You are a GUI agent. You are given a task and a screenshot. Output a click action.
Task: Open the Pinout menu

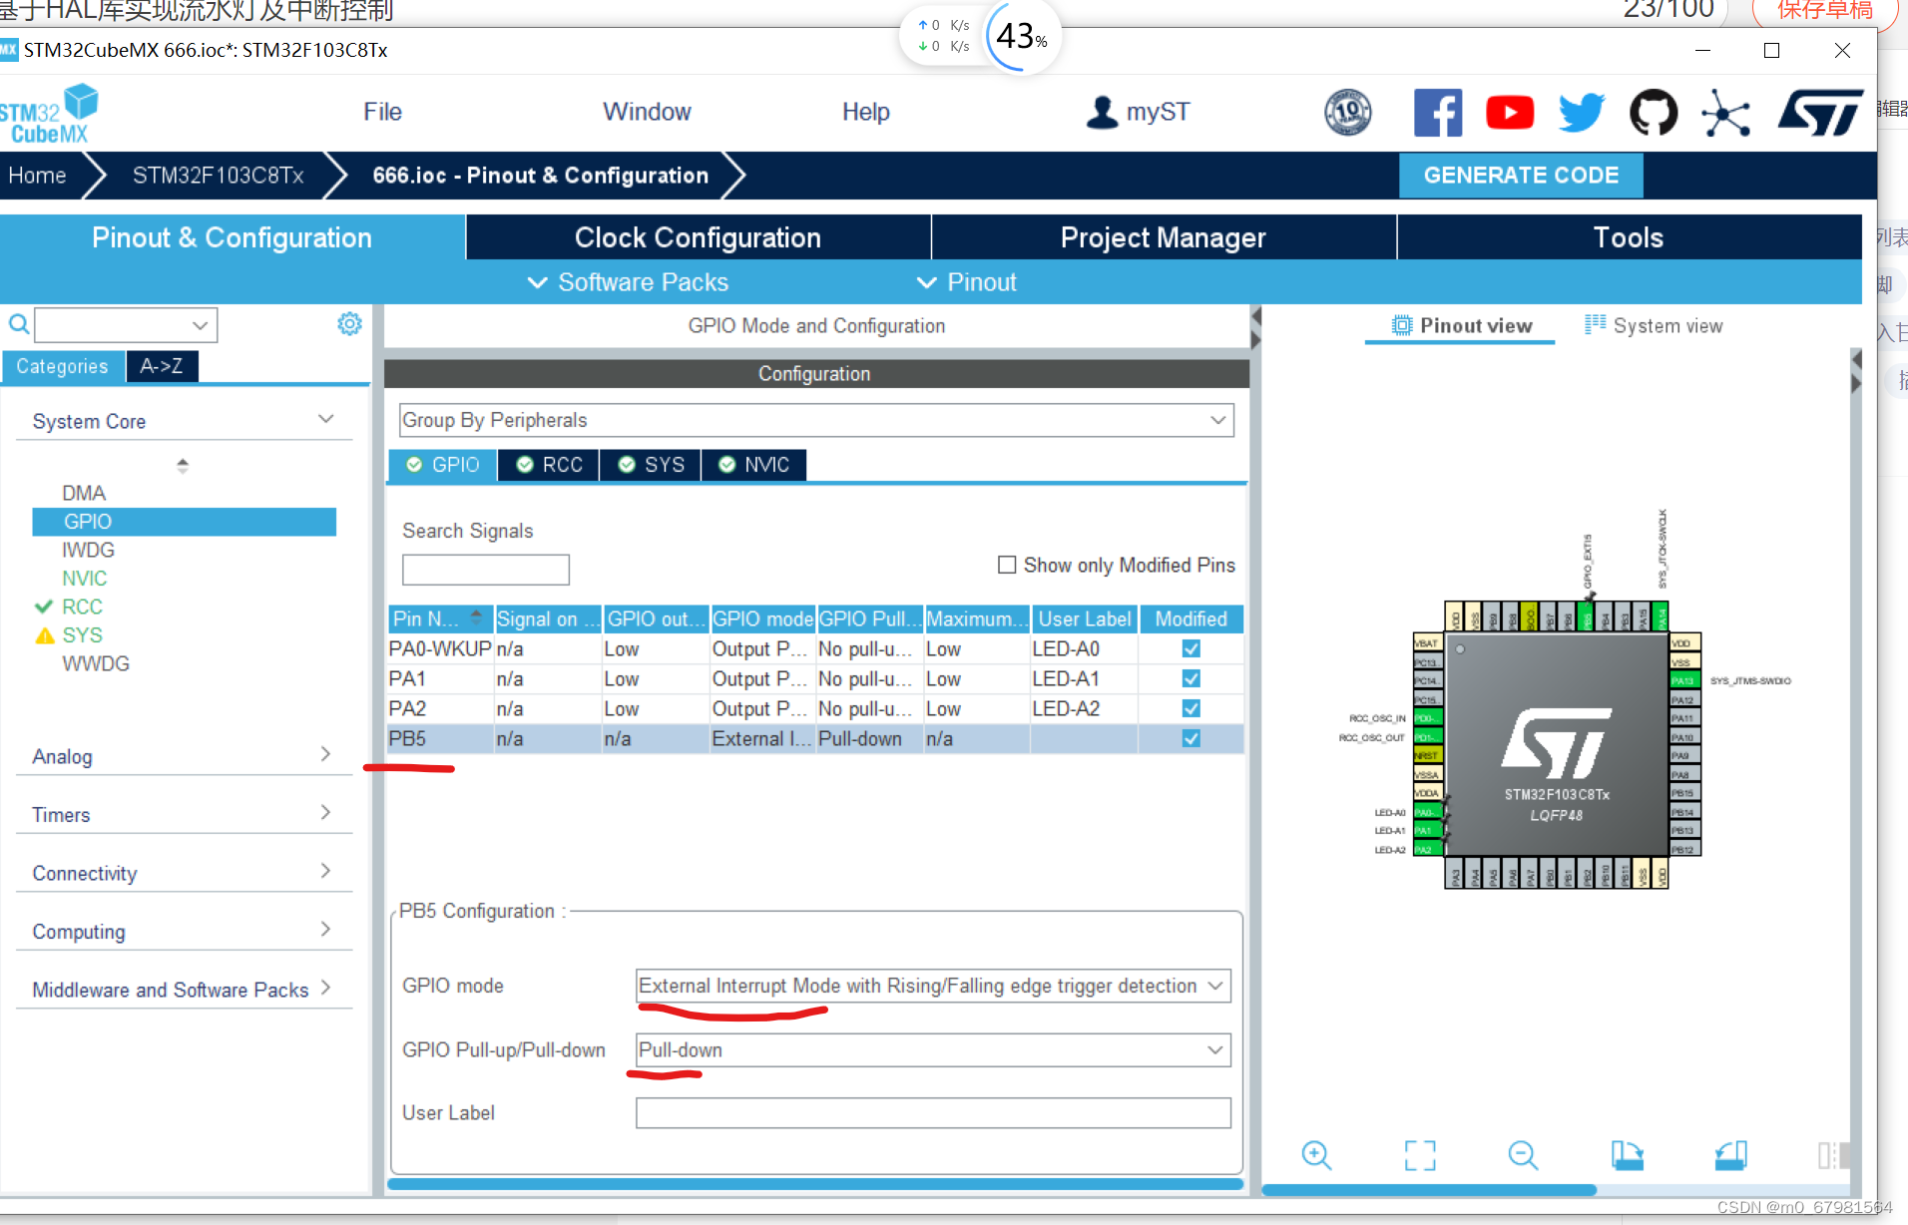(x=967, y=282)
